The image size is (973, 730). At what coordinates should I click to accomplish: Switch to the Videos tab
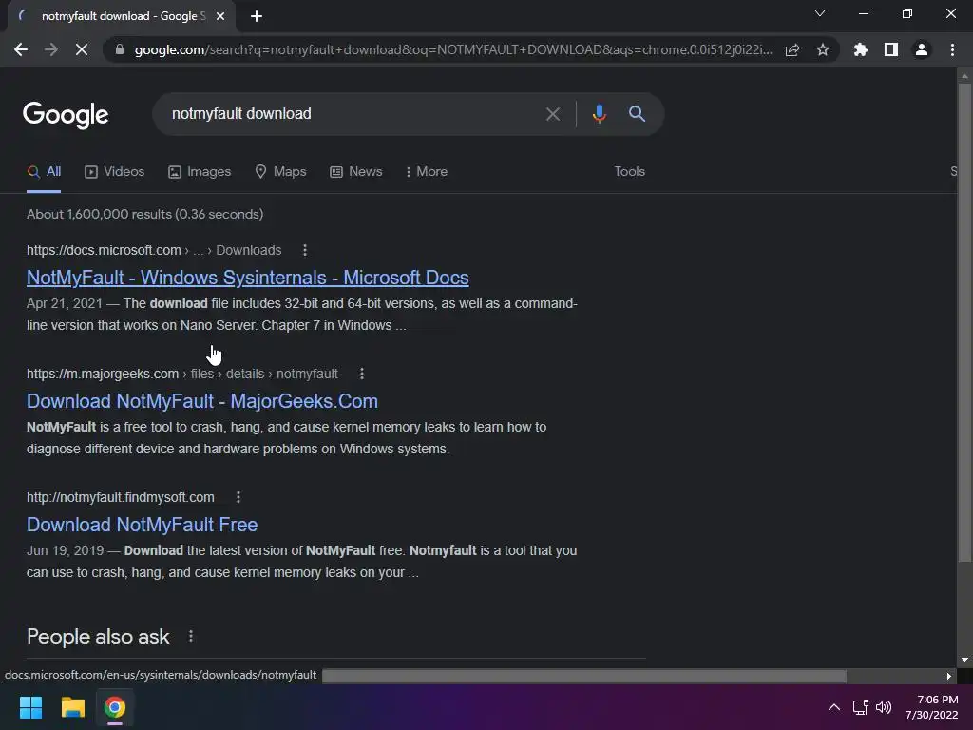click(x=114, y=171)
